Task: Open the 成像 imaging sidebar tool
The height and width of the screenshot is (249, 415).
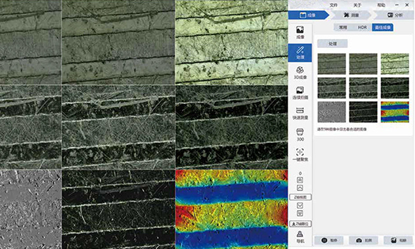Action: pos(300,33)
